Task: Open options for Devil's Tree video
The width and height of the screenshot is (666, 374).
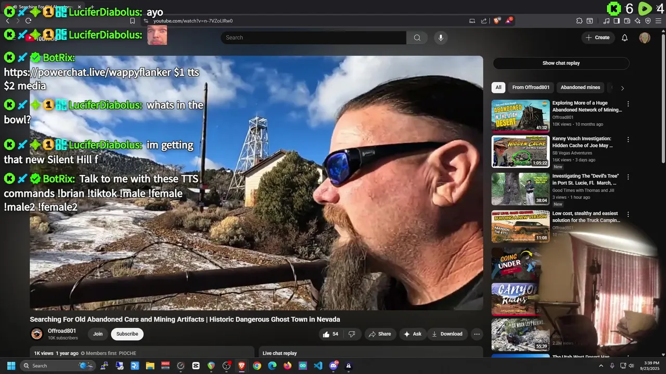Action: tap(628, 177)
